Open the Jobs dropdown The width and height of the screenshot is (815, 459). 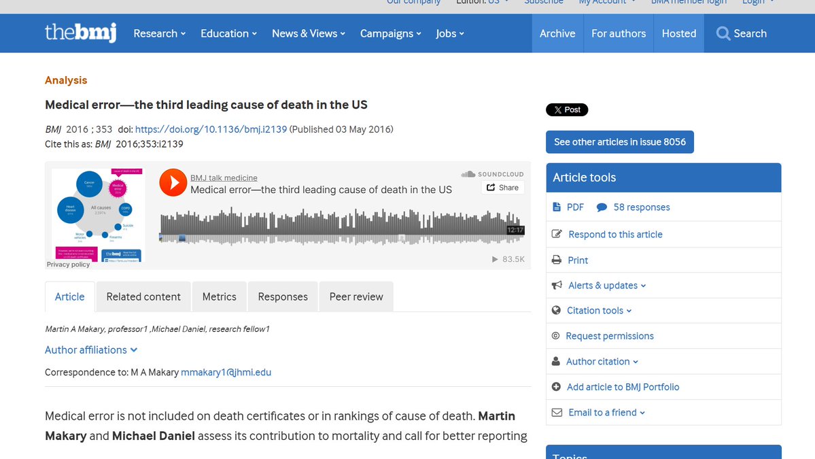coord(450,33)
